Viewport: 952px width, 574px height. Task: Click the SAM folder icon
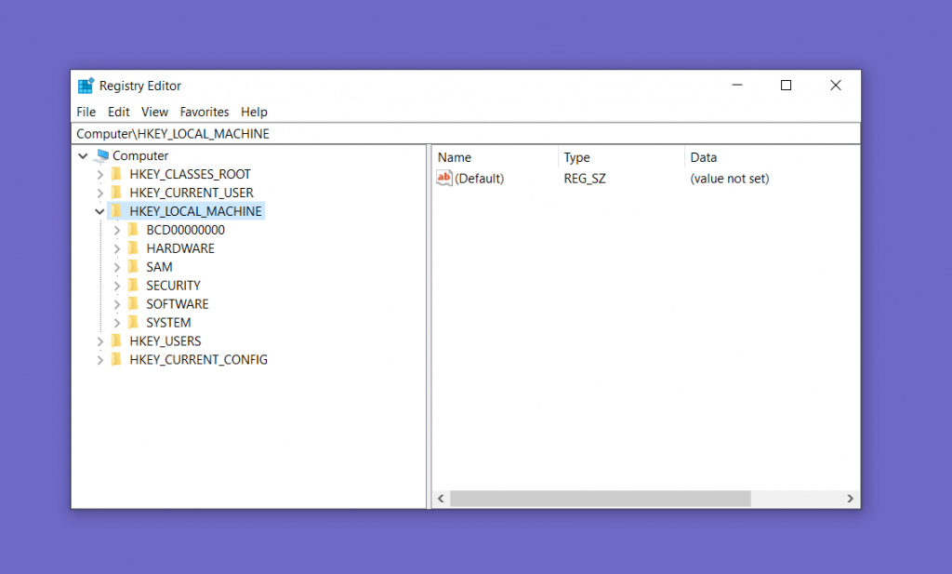[x=134, y=267]
